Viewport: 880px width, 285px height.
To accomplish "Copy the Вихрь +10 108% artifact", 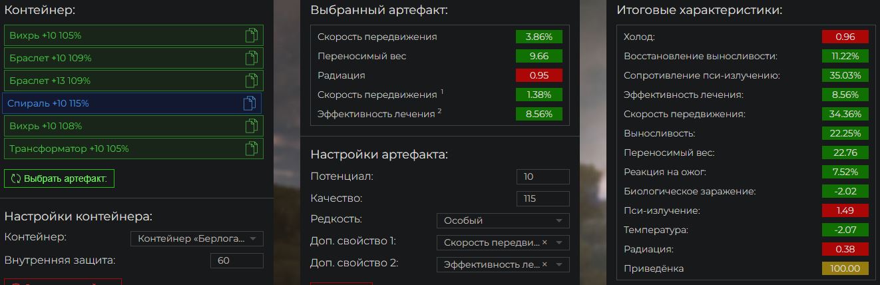I will (x=251, y=126).
